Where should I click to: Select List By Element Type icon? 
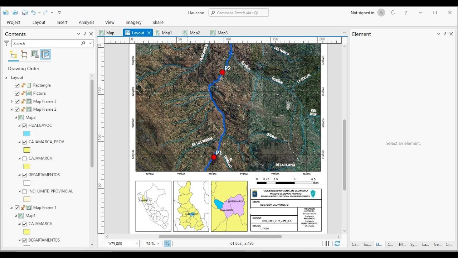[x=24, y=54]
